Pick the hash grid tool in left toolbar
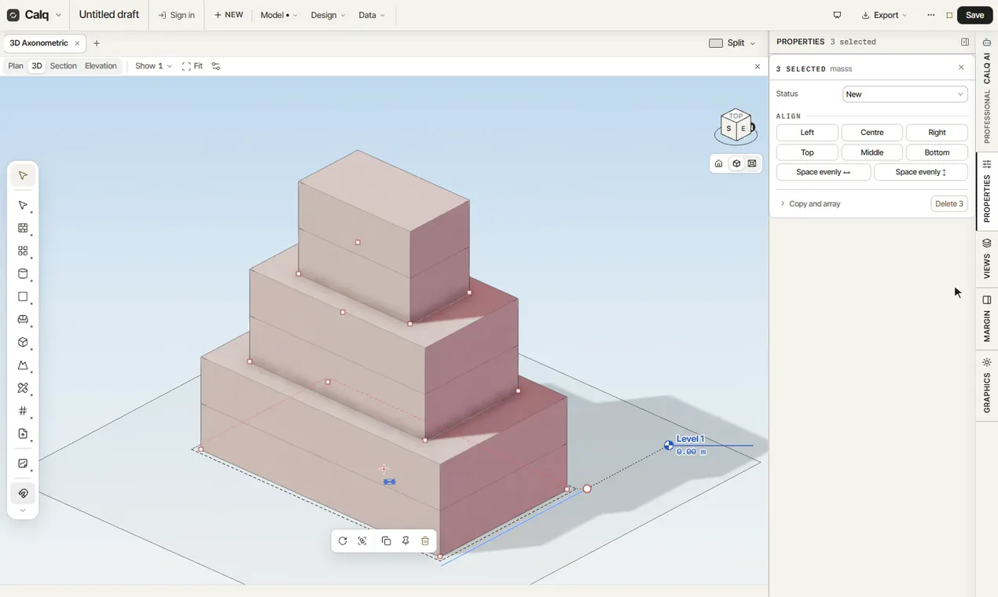This screenshot has width=998, height=597. coord(23,411)
